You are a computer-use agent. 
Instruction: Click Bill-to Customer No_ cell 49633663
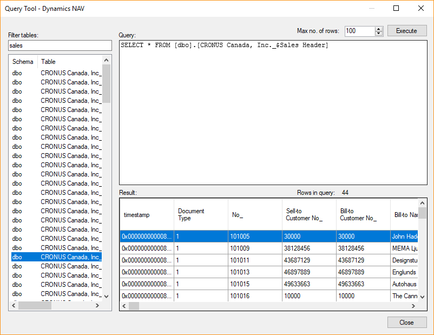[x=364, y=284]
